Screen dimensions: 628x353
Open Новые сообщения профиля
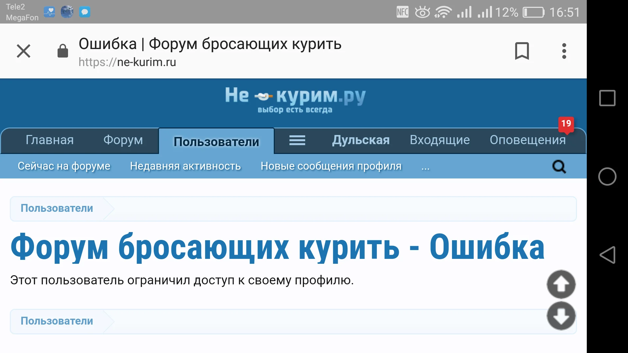[x=331, y=166]
